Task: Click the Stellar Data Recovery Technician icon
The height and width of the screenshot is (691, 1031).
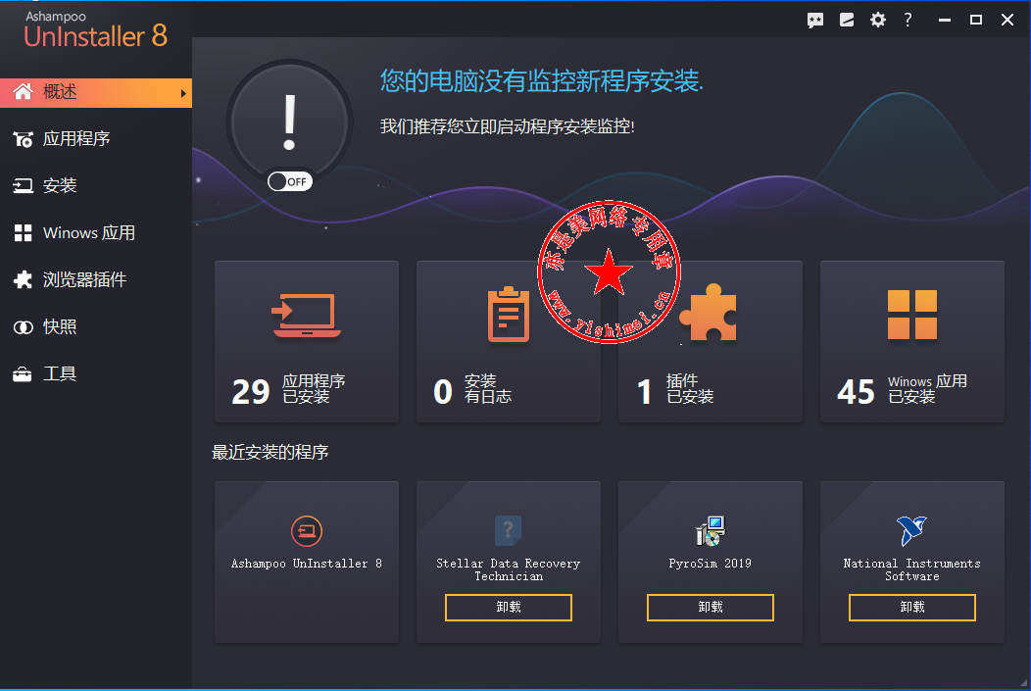Action: tap(509, 530)
